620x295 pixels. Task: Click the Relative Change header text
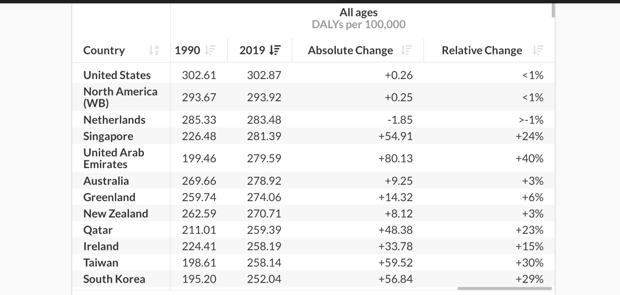(482, 50)
